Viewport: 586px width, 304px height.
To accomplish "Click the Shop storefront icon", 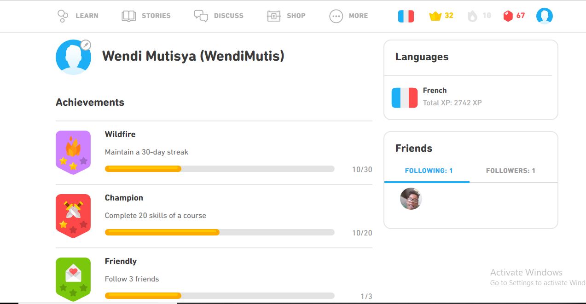I will (273, 16).
